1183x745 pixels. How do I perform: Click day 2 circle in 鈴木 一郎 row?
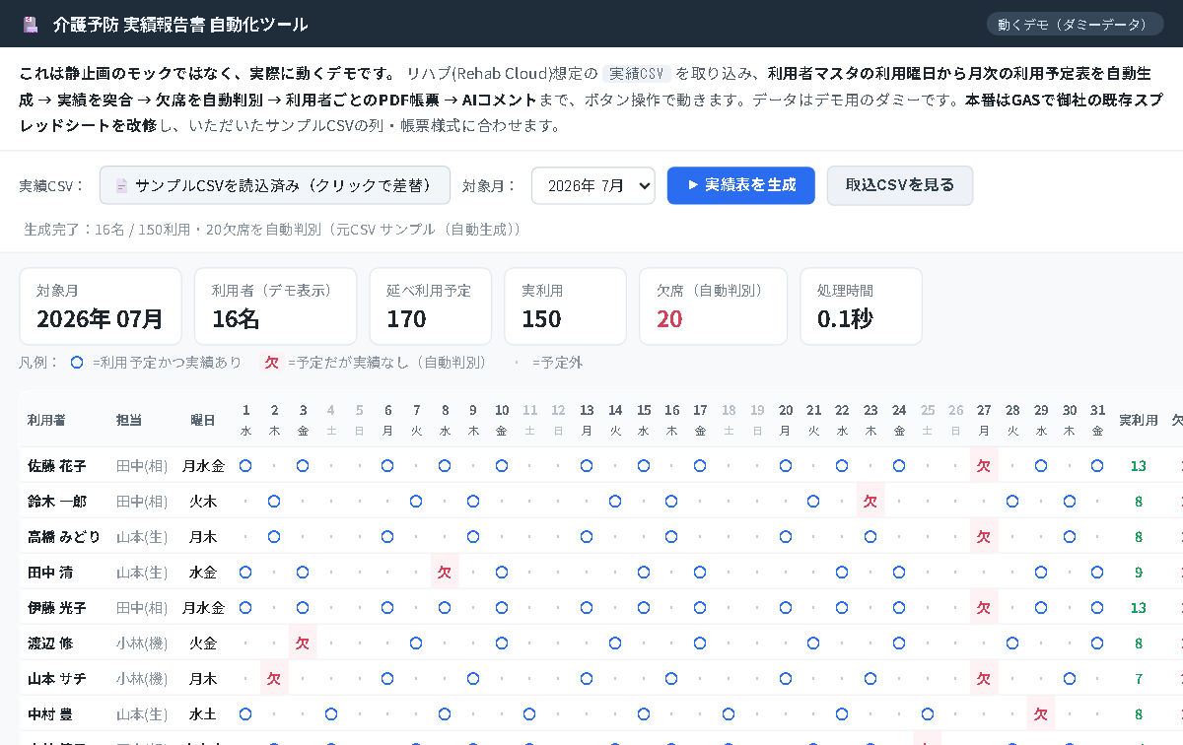point(274,501)
